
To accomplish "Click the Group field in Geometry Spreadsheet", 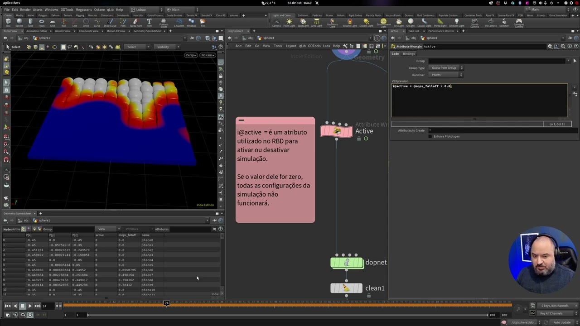I will (x=73, y=229).
